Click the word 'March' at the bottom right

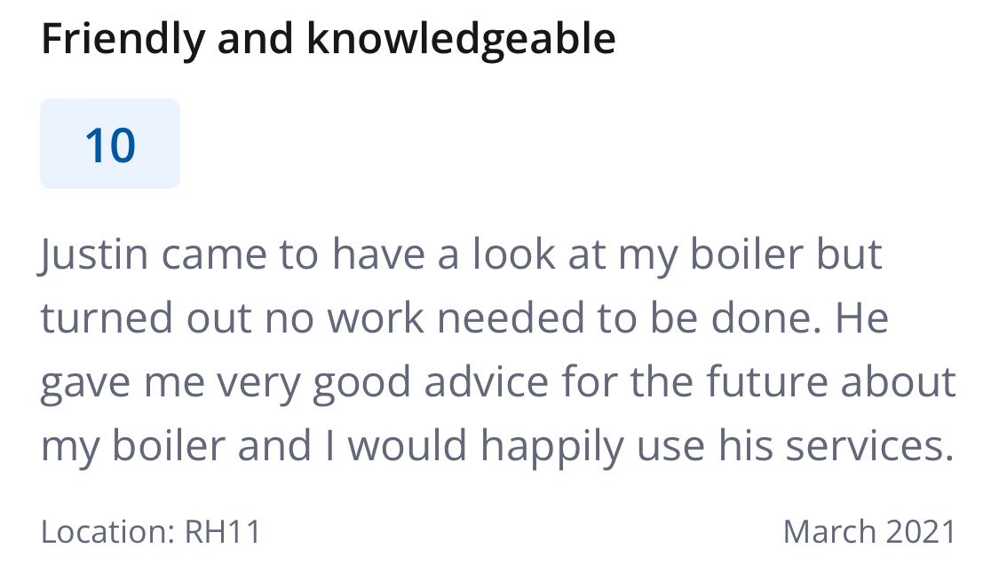(x=829, y=531)
